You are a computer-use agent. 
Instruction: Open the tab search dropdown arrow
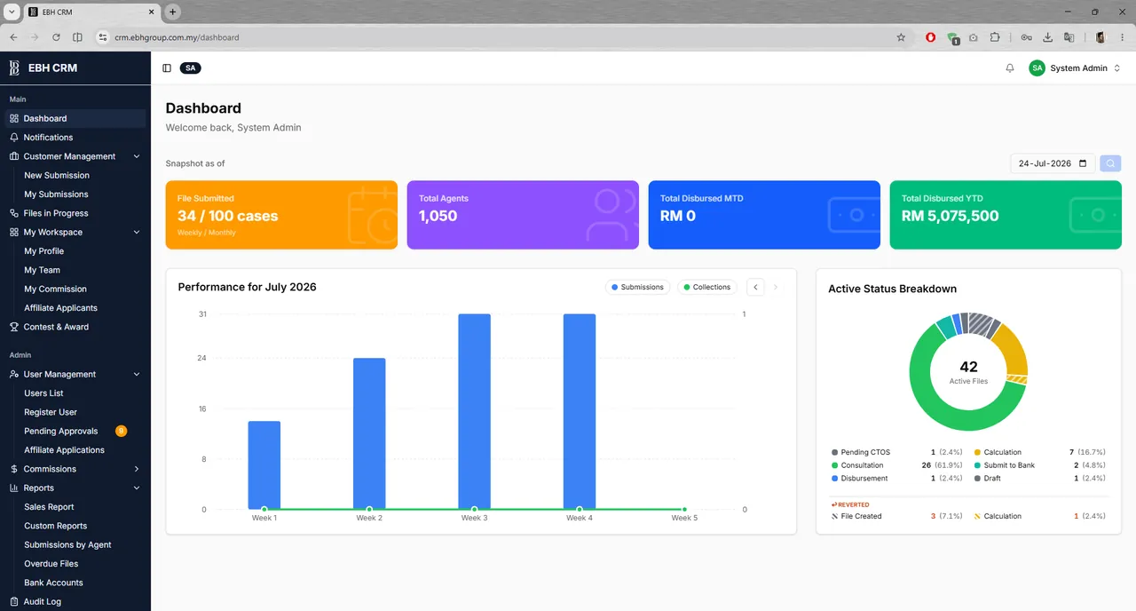[12, 12]
